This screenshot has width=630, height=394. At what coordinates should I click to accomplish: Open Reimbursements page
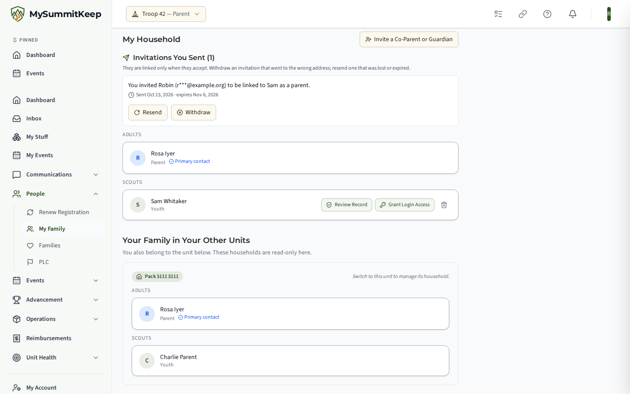point(56,338)
